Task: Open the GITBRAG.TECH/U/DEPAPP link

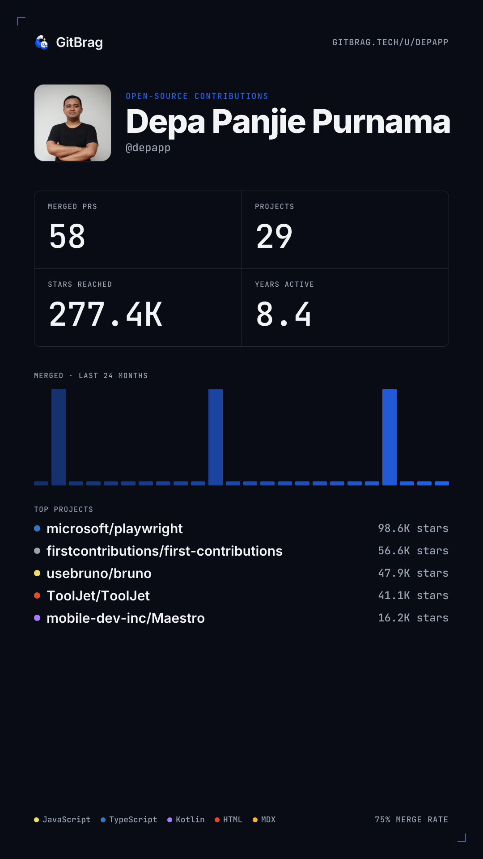Action: tap(390, 43)
